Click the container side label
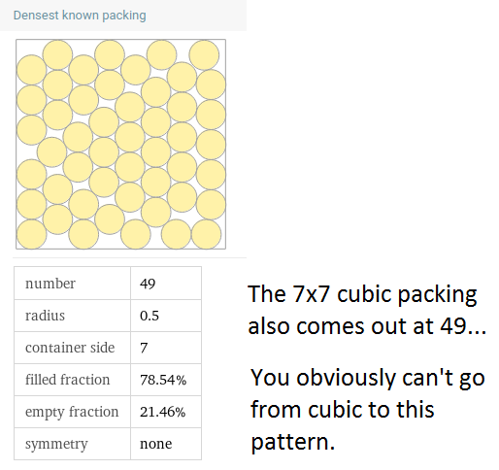Viewport: 499px width, 470px height. coord(70,348)
